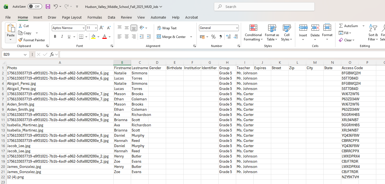Viewport: 385px width, 184px height.
Task: Click Insert cells button
Action: (303, 33)
